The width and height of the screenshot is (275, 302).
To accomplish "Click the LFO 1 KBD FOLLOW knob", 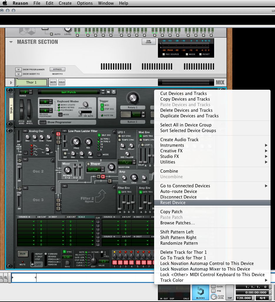I will coord(127,153).
